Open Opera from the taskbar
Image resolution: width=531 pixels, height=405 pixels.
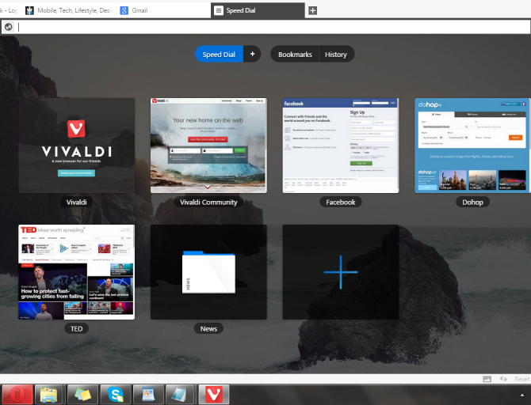point(16,393)
